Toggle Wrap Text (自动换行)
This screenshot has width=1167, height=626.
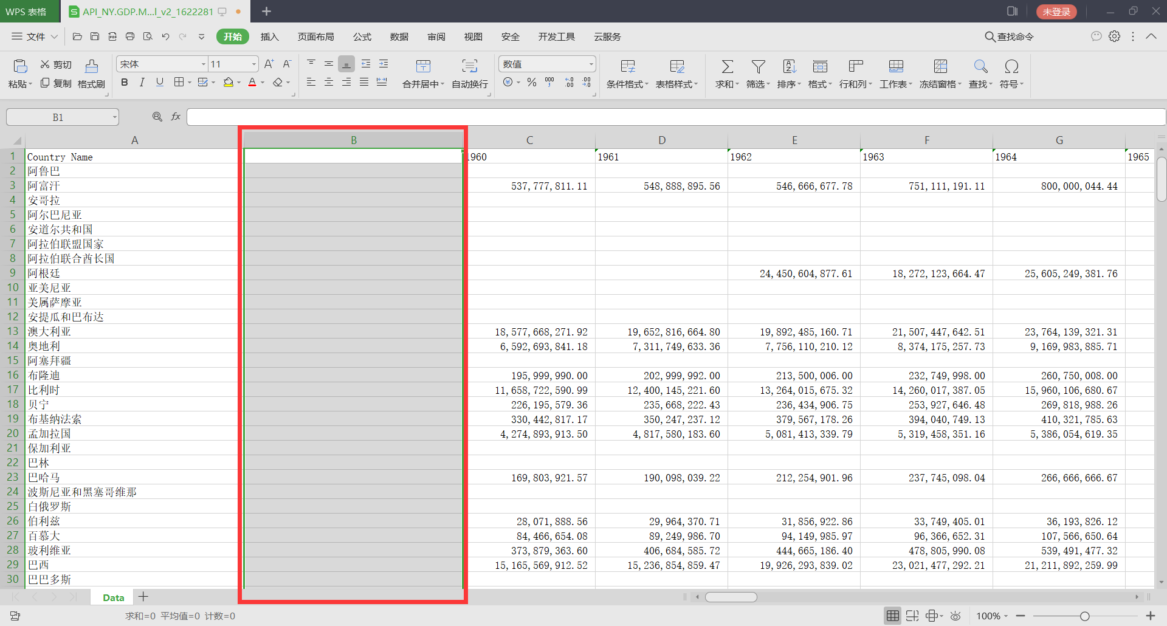click(469, 74)
